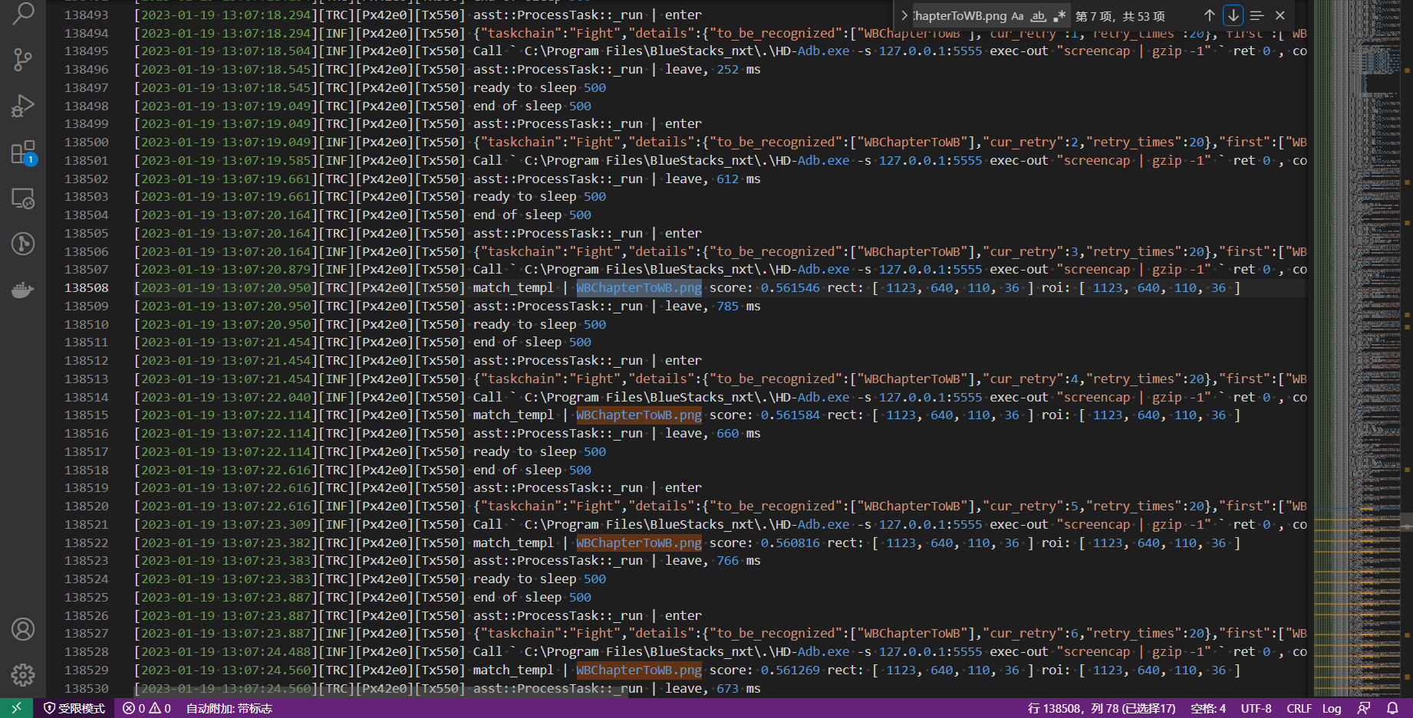The height and width of the screenshot is (718, 1413).
Task: Open the Extensions view with the badge
Action: coord(23,152)
